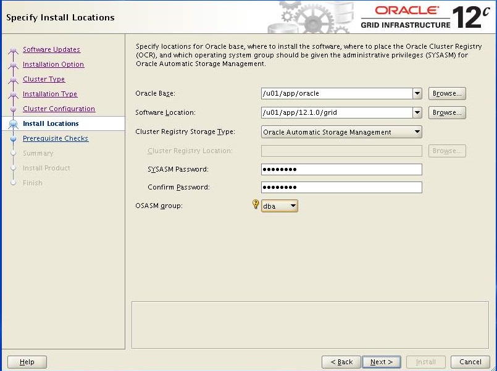Cancel the installation wizard

coord(470,362)
